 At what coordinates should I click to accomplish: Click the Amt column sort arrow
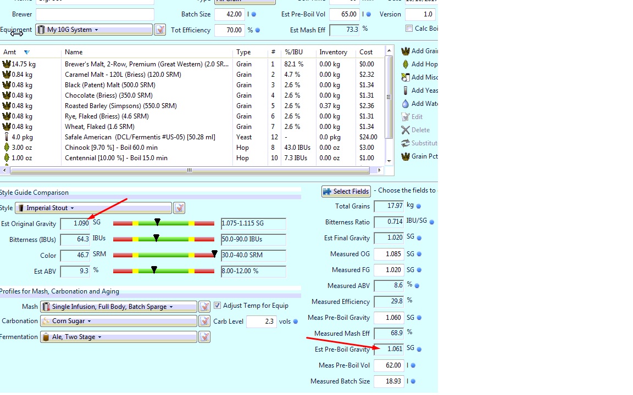tap(26, 53)
